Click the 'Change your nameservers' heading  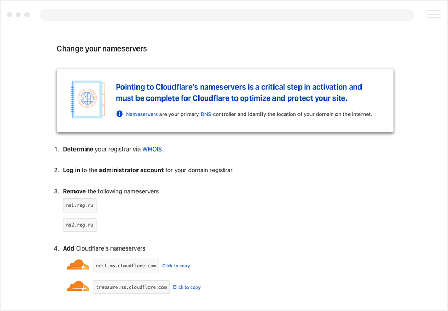[102, 48]
